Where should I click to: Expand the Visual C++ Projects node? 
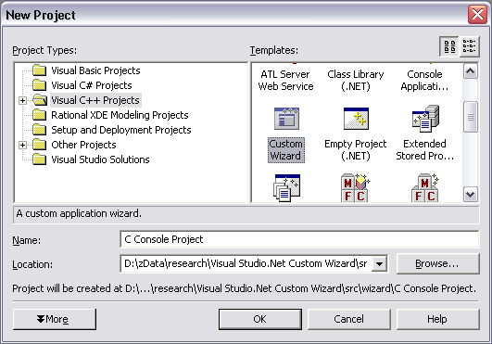tap(22, 100)
